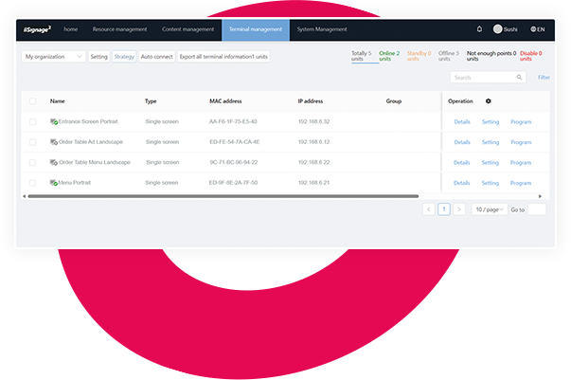Click Export all terminal information button
This screenshot has width=571, height=380.
point(223,57)
